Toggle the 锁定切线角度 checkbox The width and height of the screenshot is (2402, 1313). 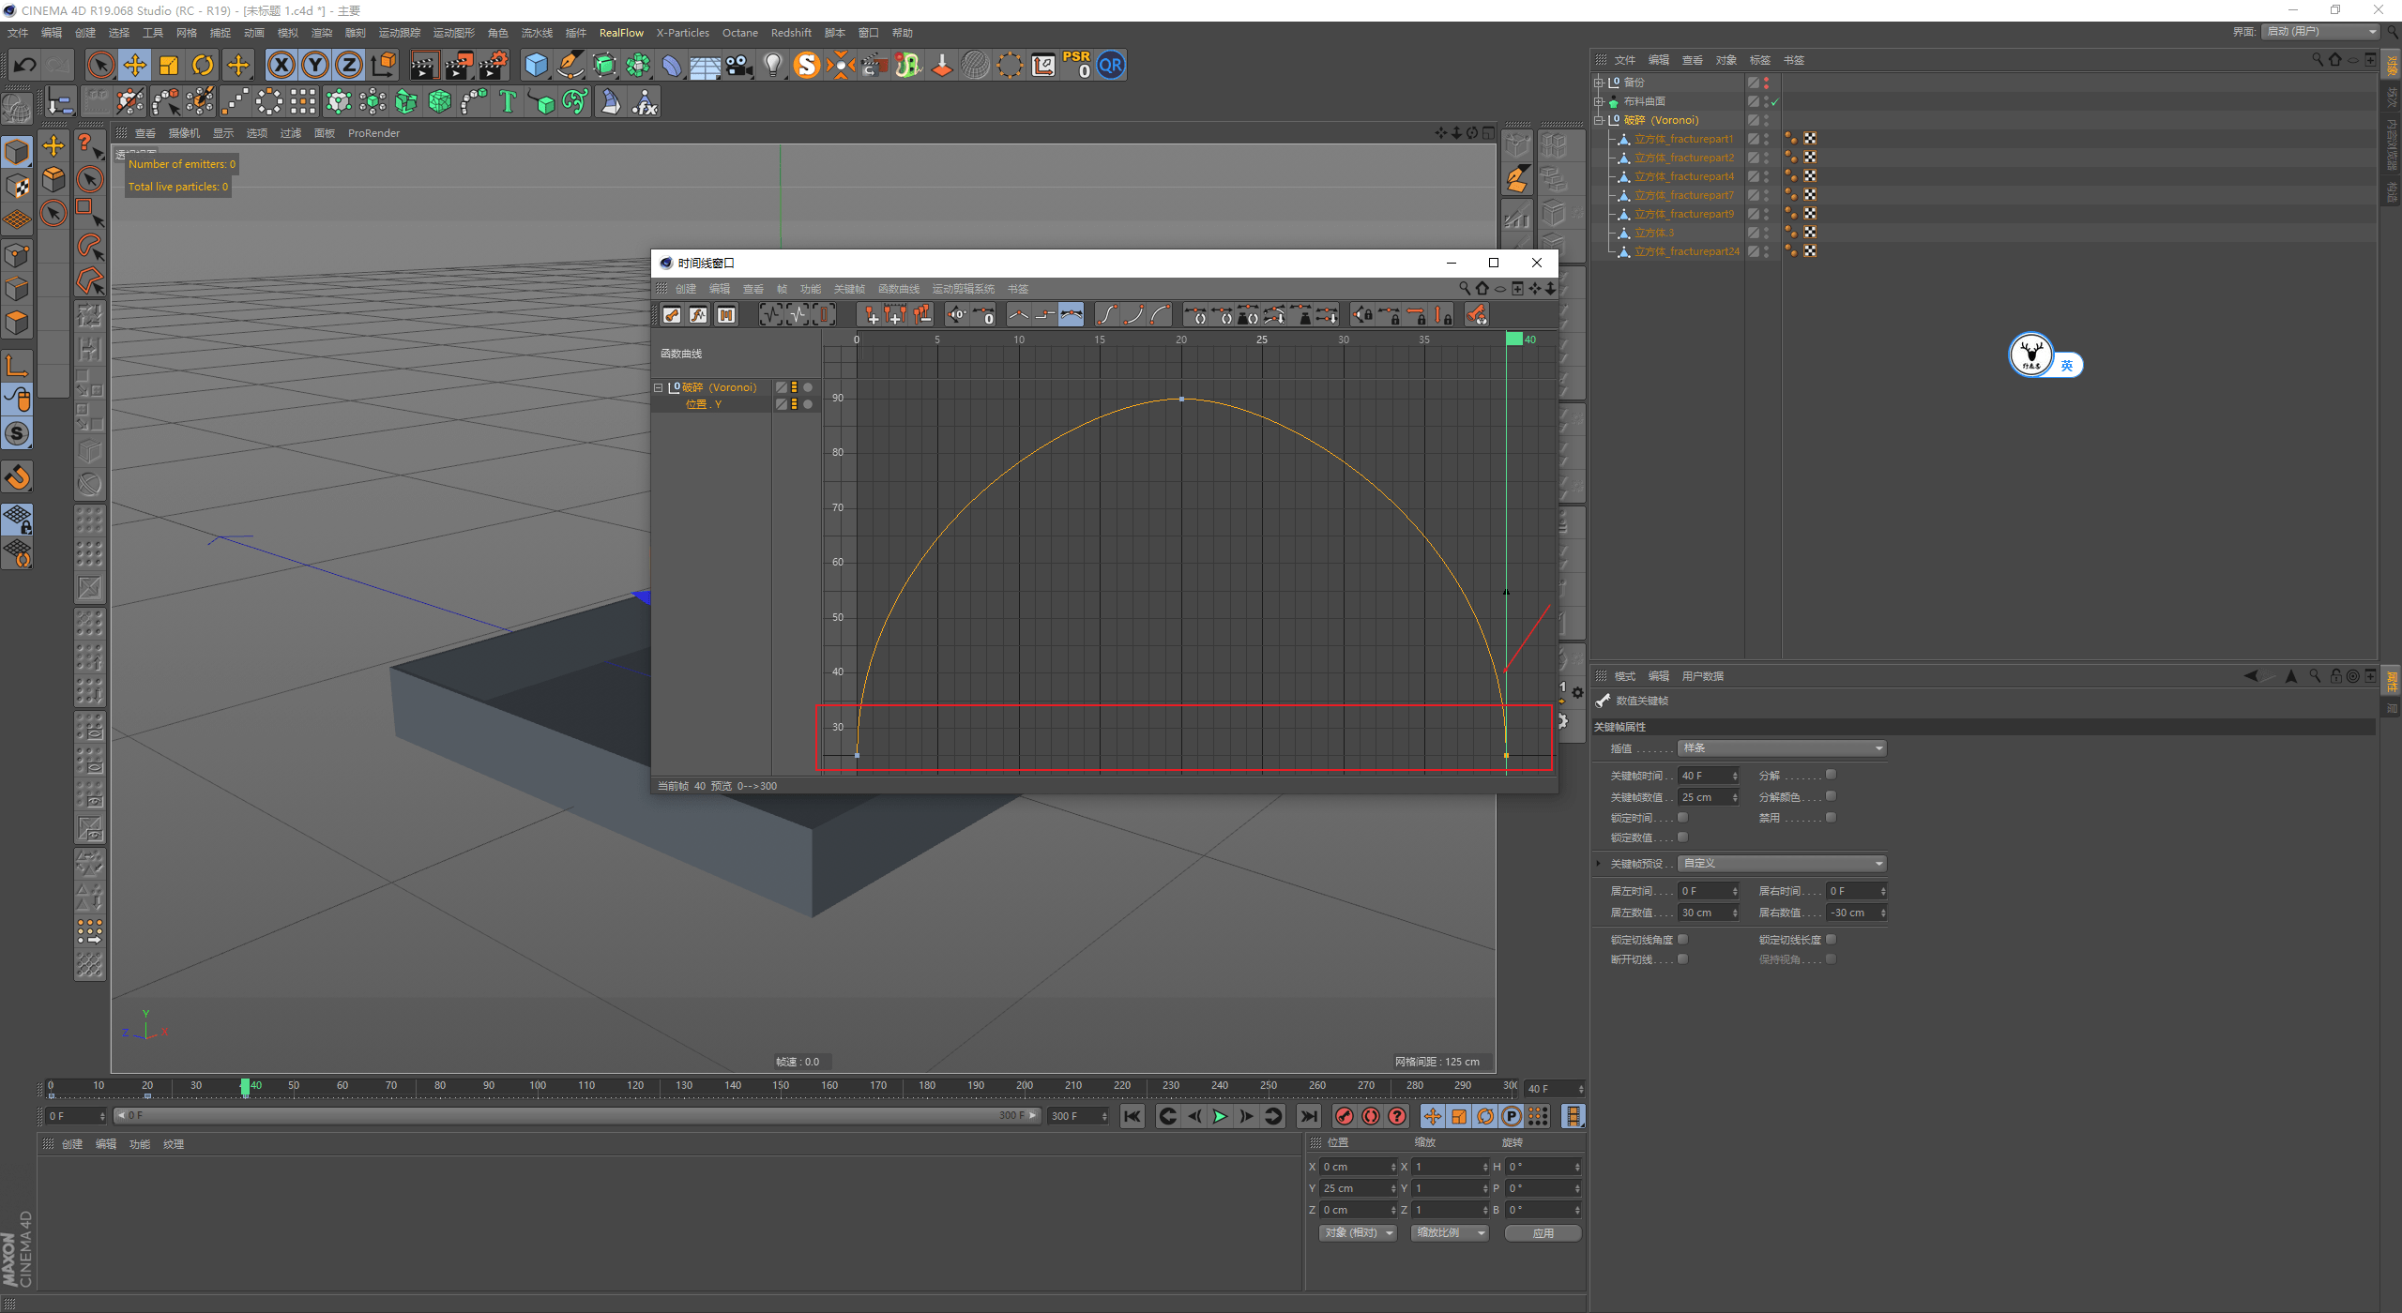click(x=1682, y=939)
